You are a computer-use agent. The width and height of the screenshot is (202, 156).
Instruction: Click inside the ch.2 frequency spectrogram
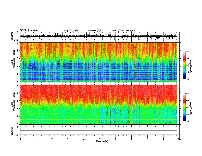[x=98, y=105]
